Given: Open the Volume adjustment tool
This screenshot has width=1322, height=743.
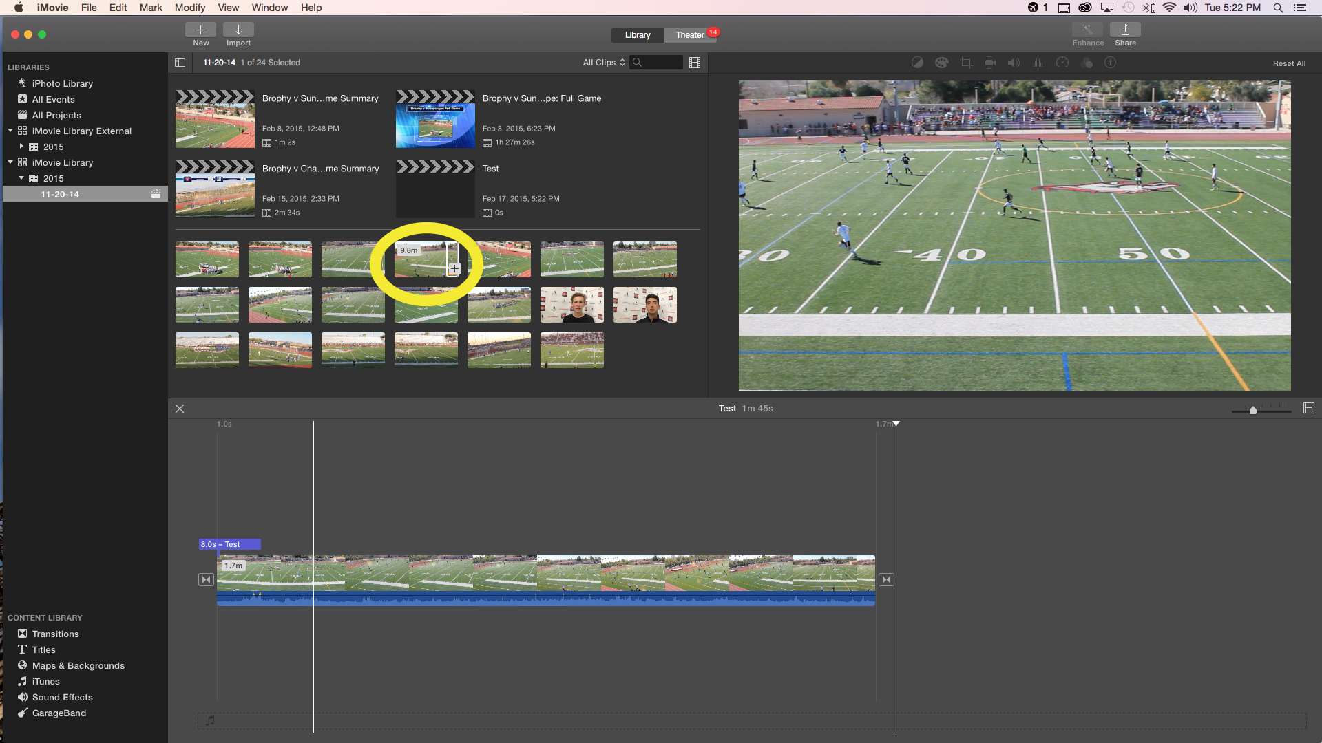Looking at the screenshot, I should click(x=1014, y=63).
